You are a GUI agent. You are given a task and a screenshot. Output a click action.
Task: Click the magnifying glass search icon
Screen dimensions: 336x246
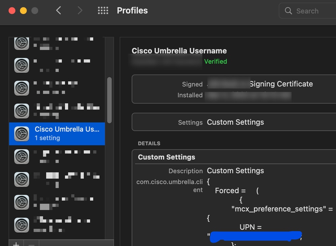point(289,11)
